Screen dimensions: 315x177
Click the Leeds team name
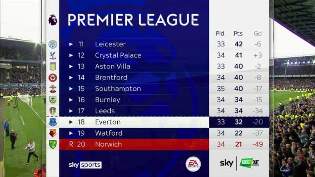(105, 111)
